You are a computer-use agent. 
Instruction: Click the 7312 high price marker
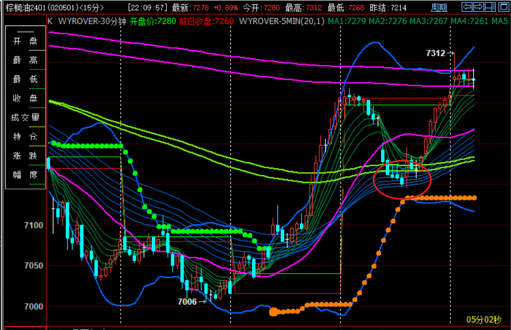pos(436,53)
